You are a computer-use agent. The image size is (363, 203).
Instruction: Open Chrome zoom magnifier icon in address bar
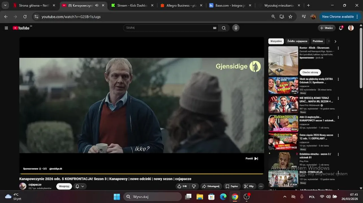(273, 17)
